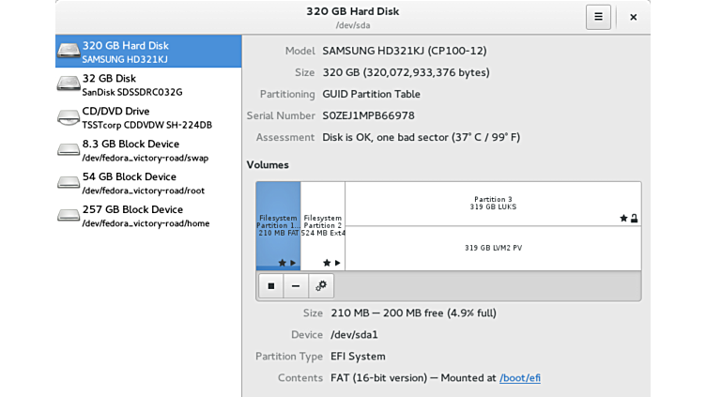This screenshot has width=706, height=397.
Task: Click the serial number S0ZEJ1MPB66978 text
Action: (x=368, y=115)
